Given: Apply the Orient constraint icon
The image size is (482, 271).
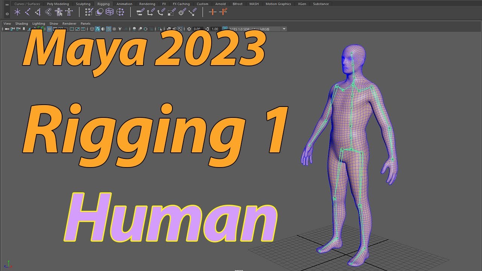Looking at the screenshot, I should (x=161, y=12).
